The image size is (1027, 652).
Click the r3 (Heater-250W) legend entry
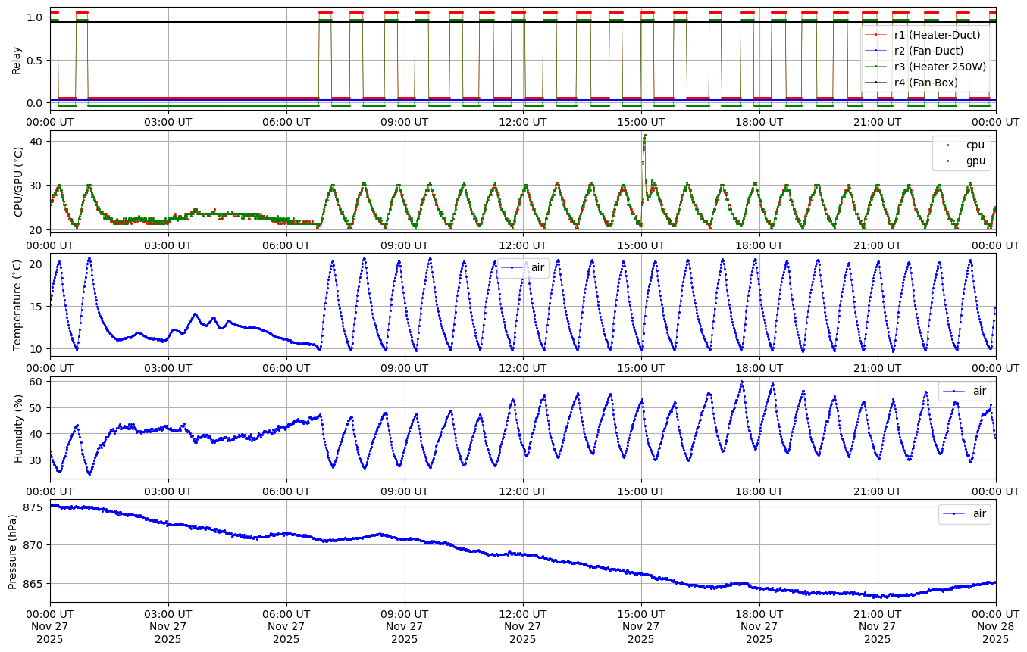pos(940,67)
